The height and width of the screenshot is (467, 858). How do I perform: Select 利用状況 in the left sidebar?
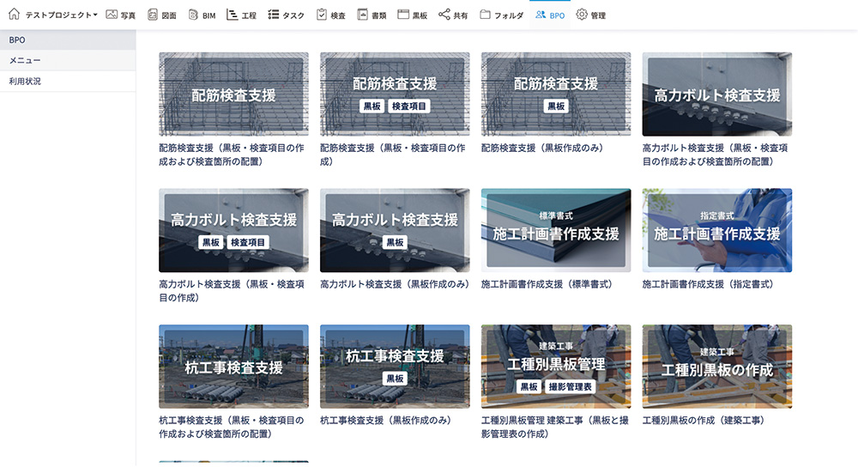click(68, 81)
